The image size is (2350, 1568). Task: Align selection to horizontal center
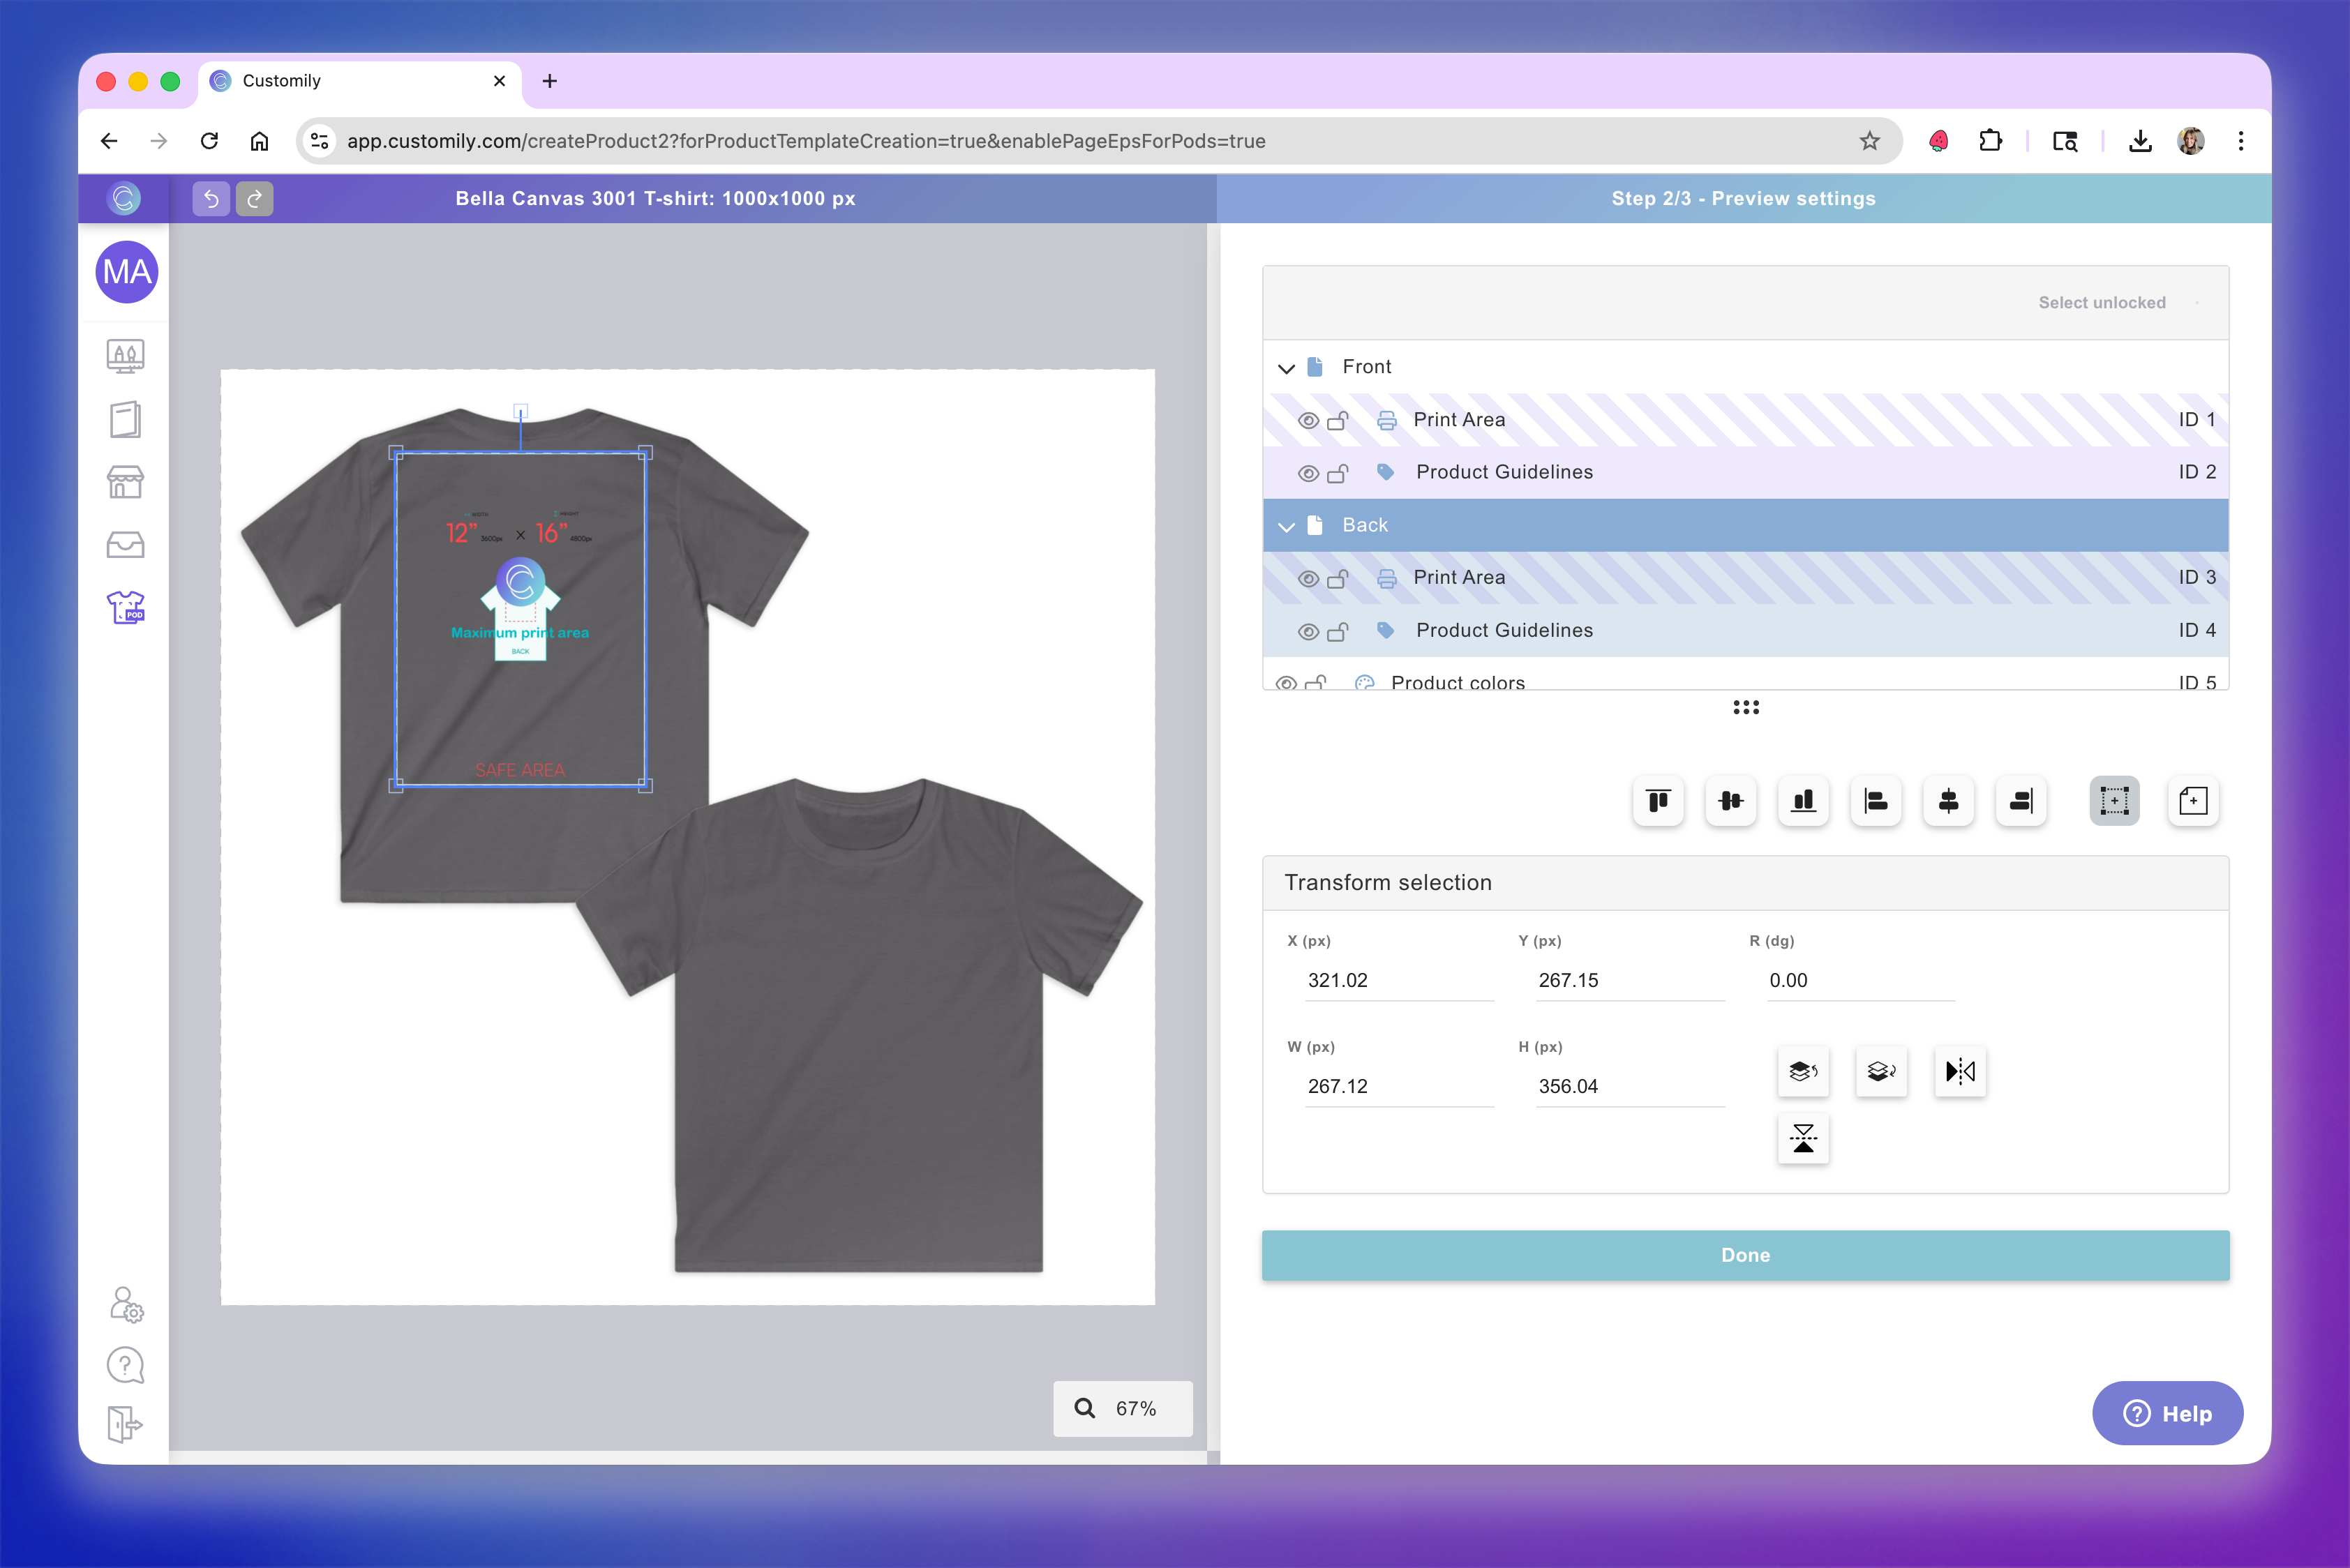tap(1948, 801)
